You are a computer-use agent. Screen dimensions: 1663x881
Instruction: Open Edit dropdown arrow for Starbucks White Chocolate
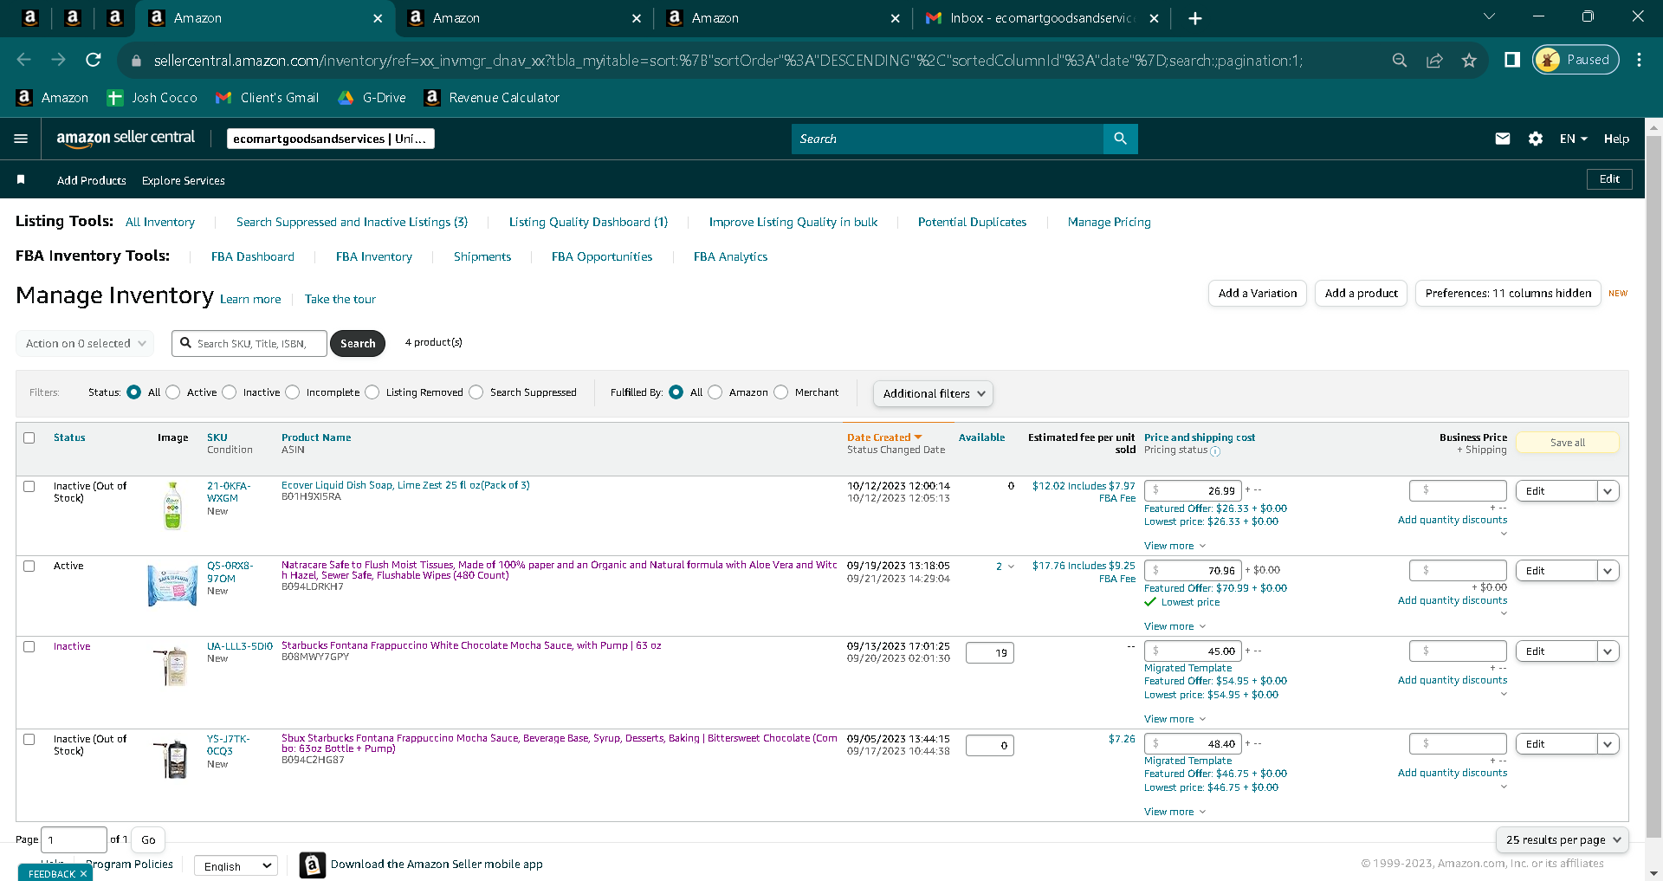click(1608, 651)
